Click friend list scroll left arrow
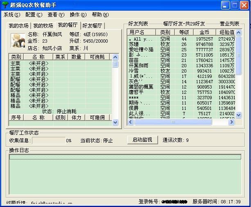Viewport: 251px width, 207px height. [130, 122]
